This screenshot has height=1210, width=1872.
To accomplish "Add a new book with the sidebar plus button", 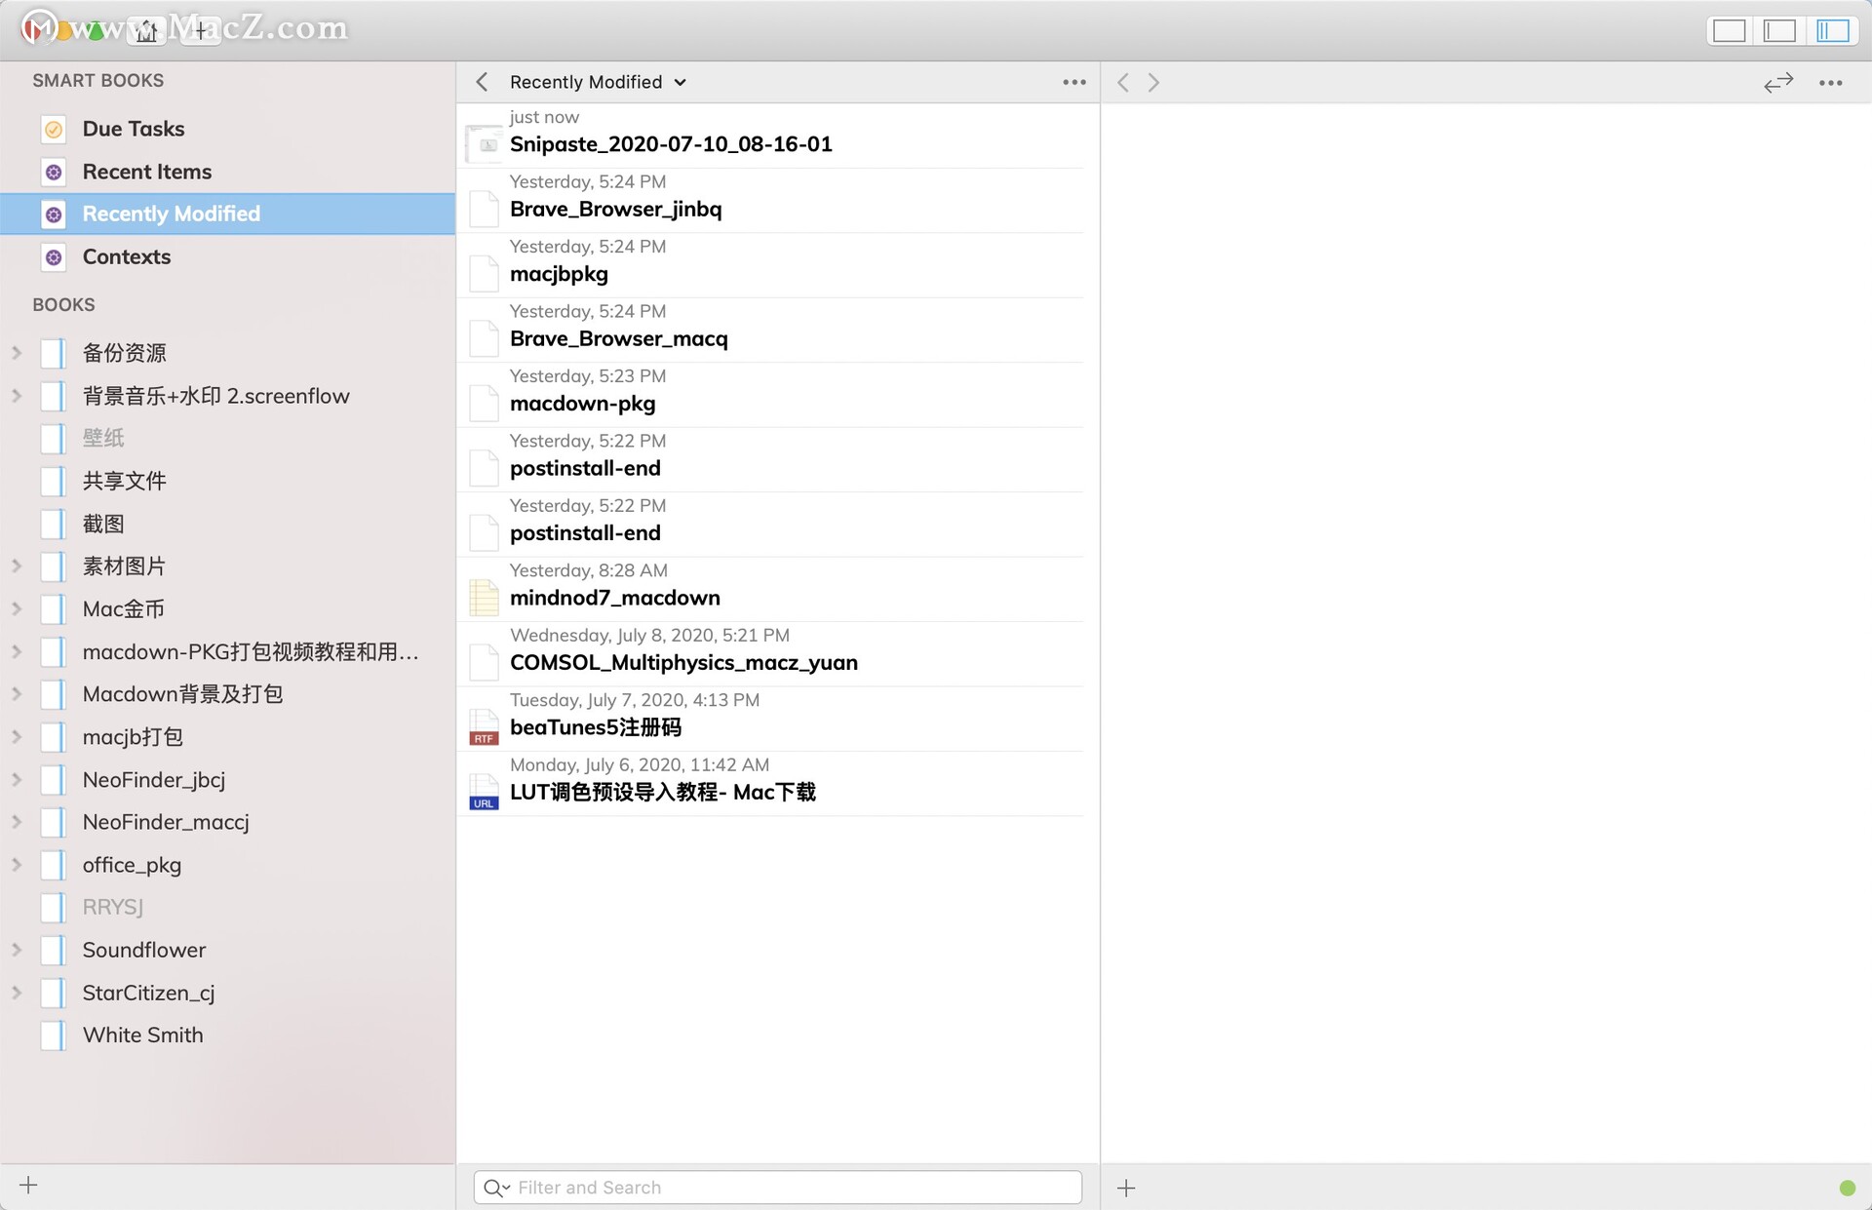I will [x=28, y=1186].
